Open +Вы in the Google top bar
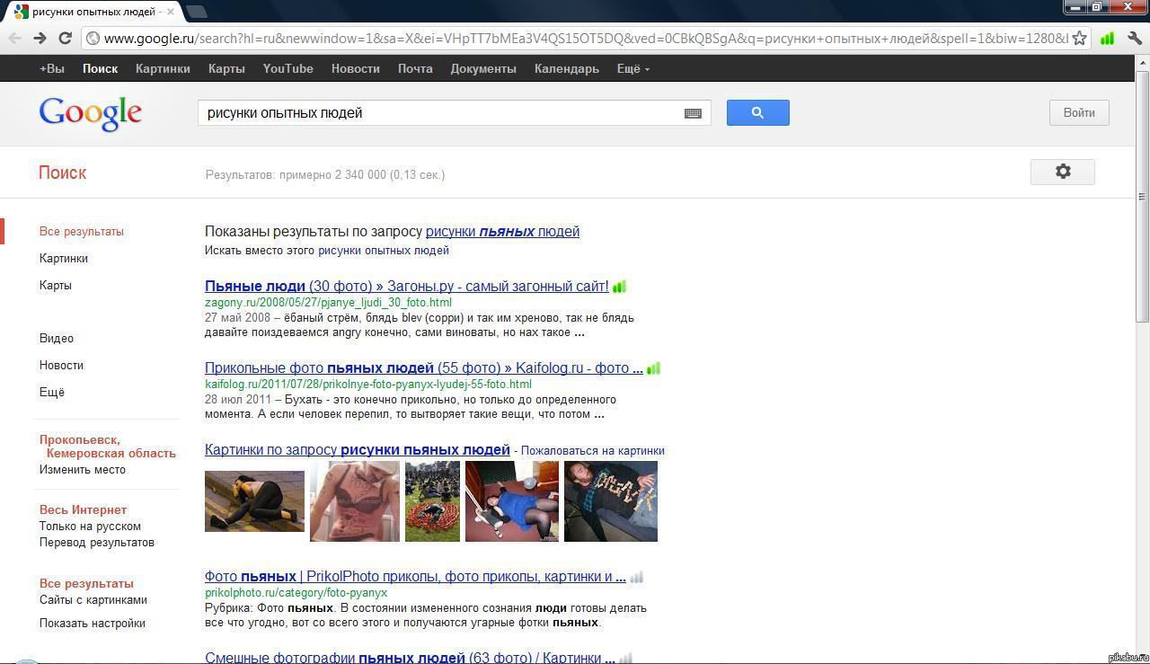 (x=52, y=68)
